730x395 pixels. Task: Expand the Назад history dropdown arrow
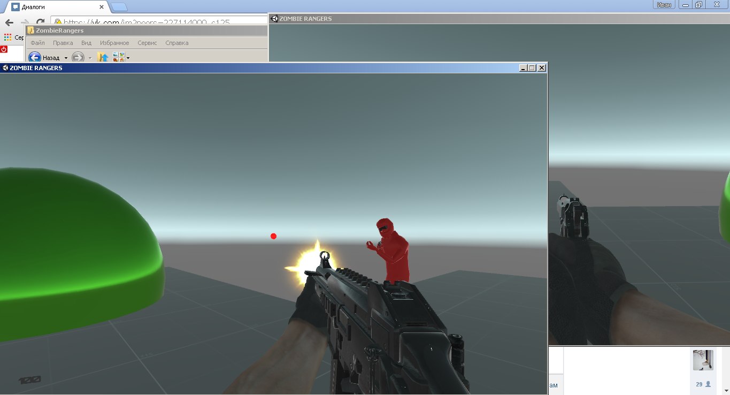click(x=66, y=58)
